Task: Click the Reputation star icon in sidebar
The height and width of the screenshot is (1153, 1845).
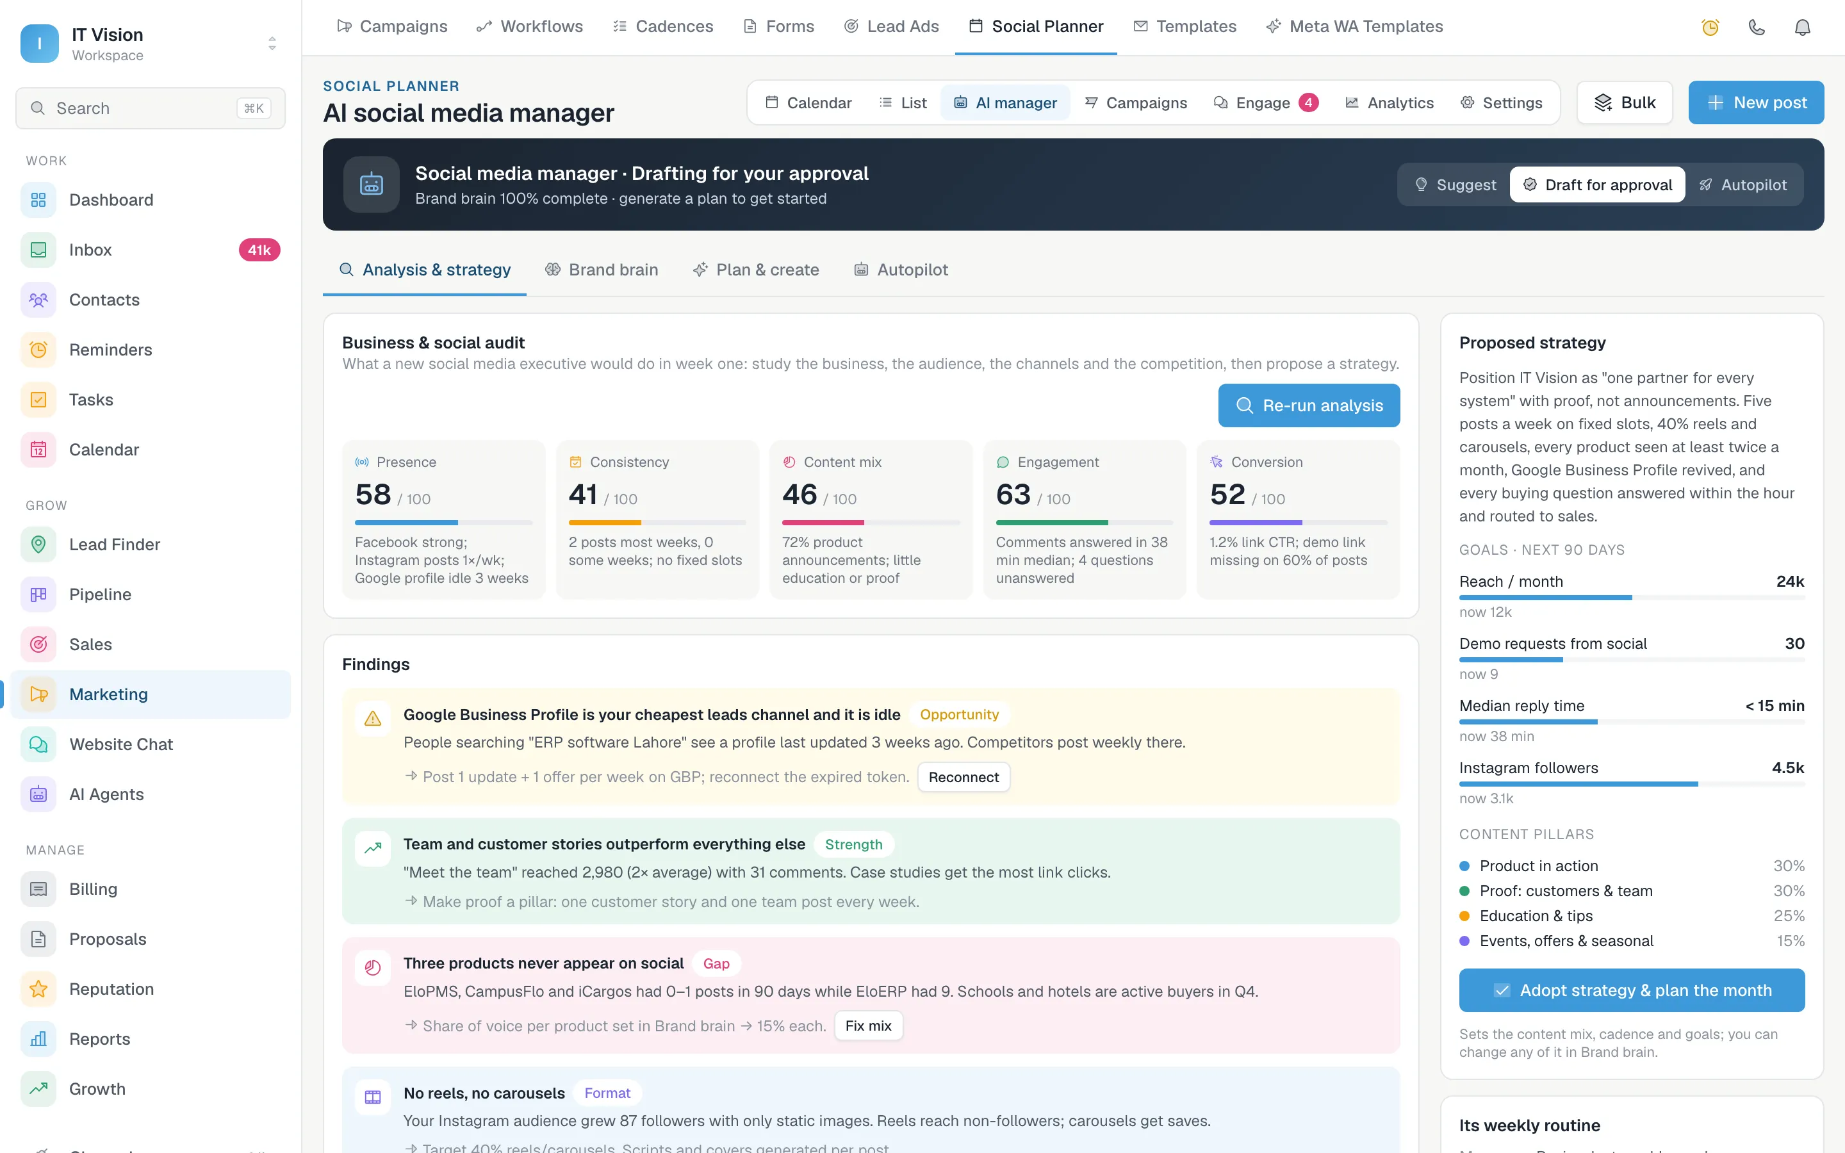Action: (x=38, y=989)
